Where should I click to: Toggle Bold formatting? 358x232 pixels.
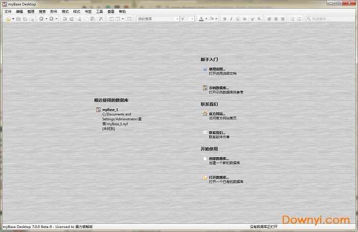click(225, 19)
